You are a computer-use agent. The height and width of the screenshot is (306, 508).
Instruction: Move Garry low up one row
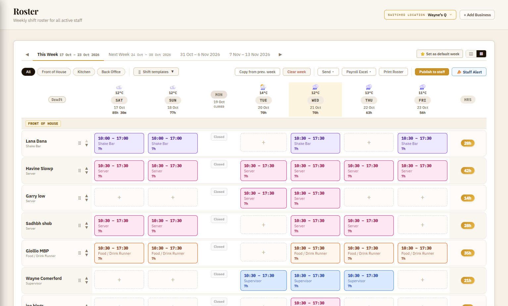tap(86, 196)
